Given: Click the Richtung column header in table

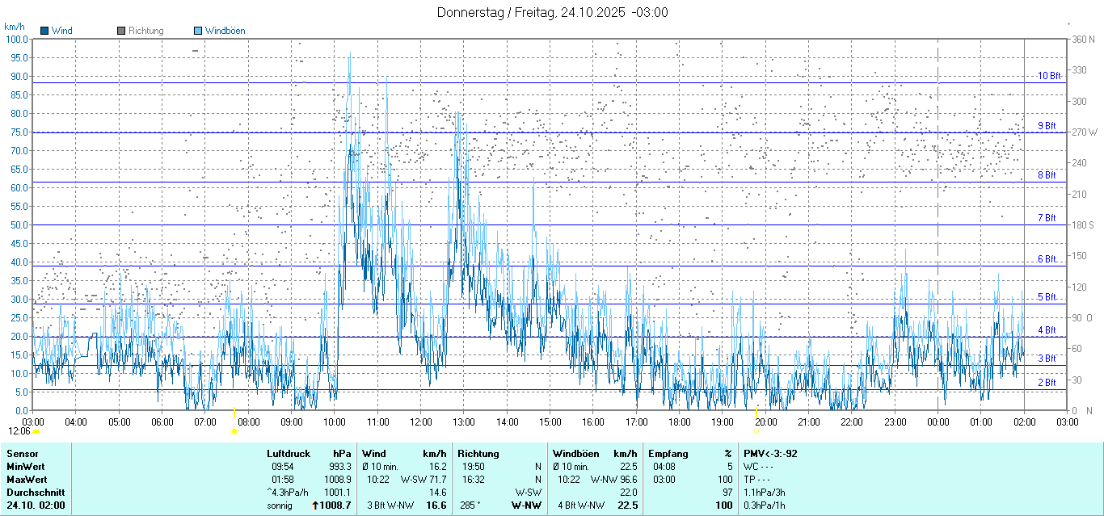Looking at the screenshot, I should pyautogui.click(x=478, y=454).
